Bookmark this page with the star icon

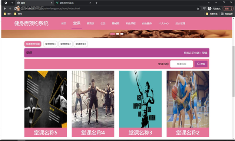click(x=198, y=9)
